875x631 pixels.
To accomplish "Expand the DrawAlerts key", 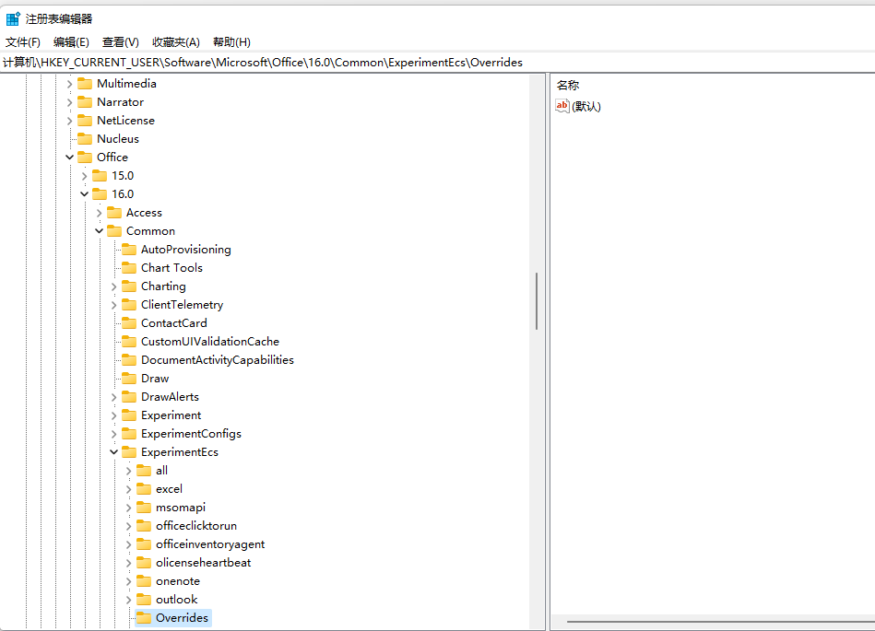I will click(113, 397).
